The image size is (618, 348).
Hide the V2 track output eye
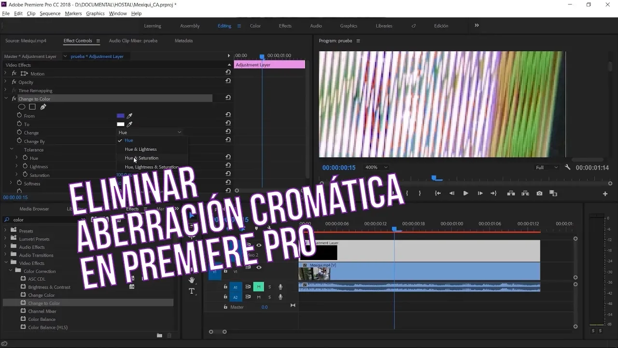pyautogui.click(x=259, y=245)
